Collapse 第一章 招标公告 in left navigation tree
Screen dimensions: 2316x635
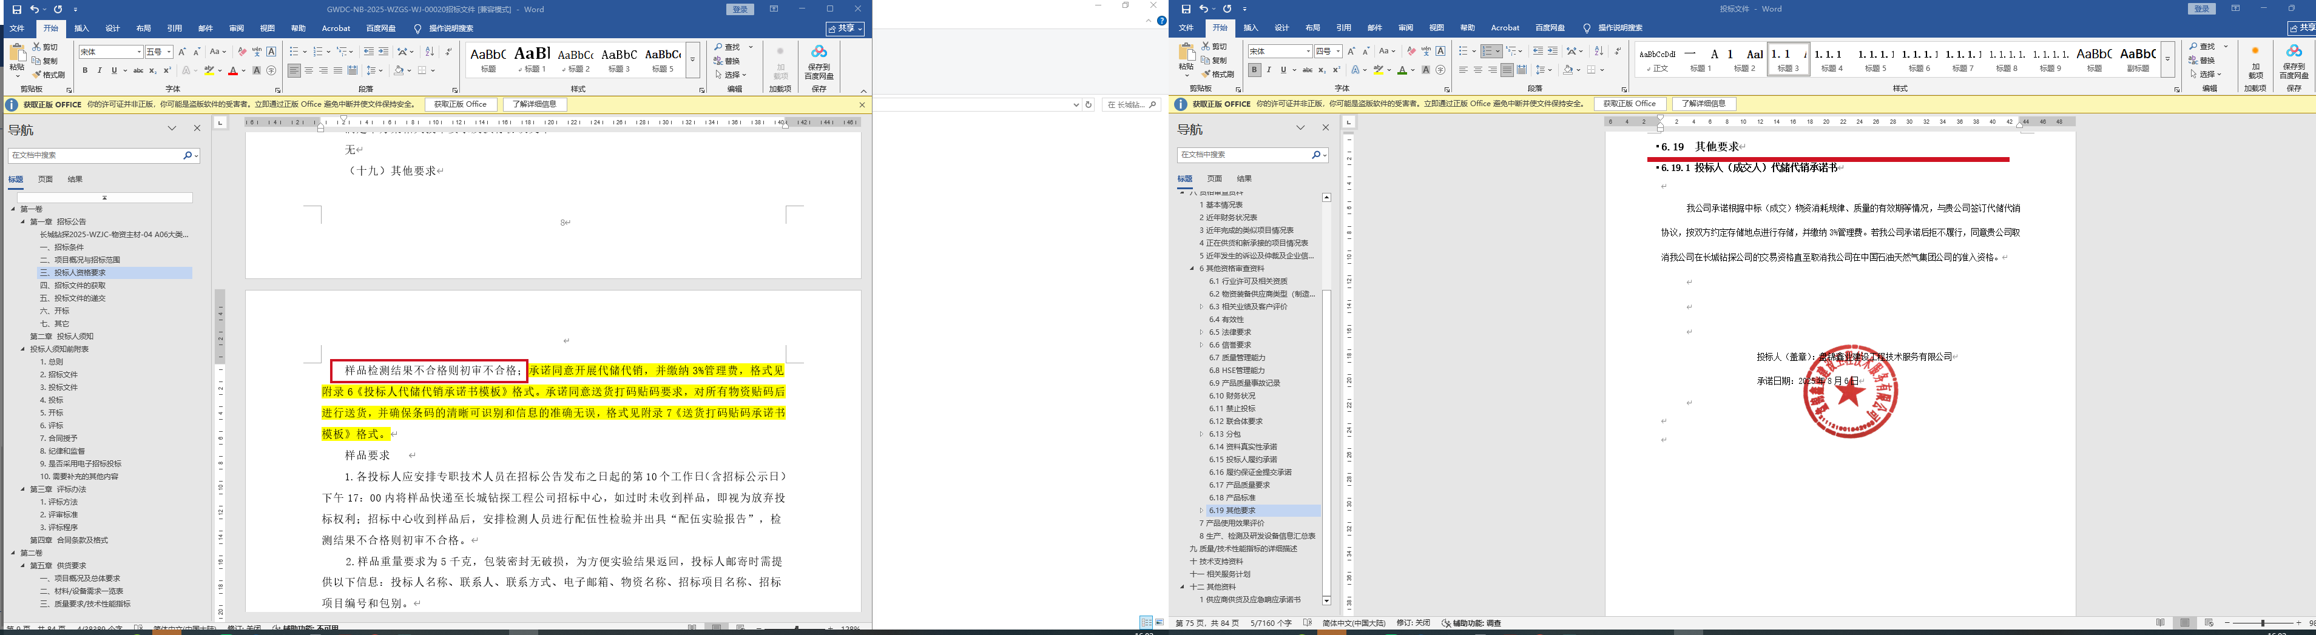point(24,222)
